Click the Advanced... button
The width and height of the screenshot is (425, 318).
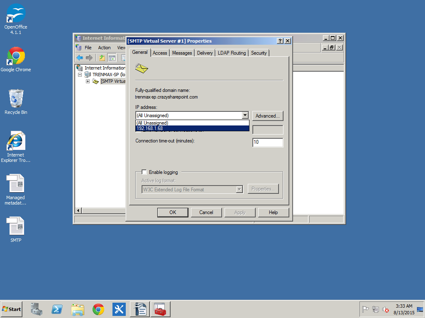[268, 116]
